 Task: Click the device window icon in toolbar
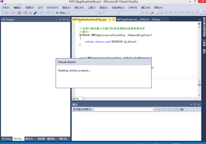pos(146,13)
